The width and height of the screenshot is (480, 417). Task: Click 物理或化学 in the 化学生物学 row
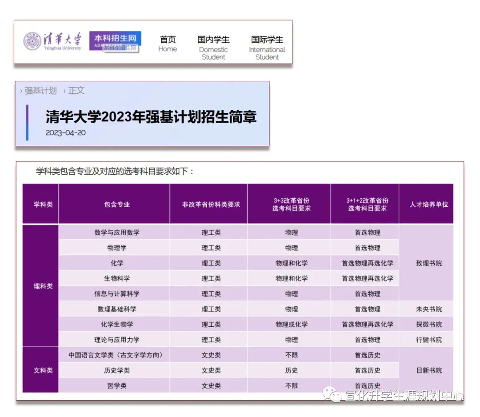(x=289, y=324)
